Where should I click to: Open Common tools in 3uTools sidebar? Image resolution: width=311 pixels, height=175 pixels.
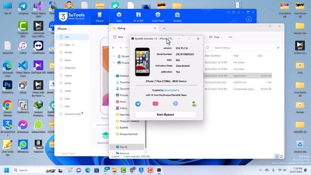coord(72,114)
